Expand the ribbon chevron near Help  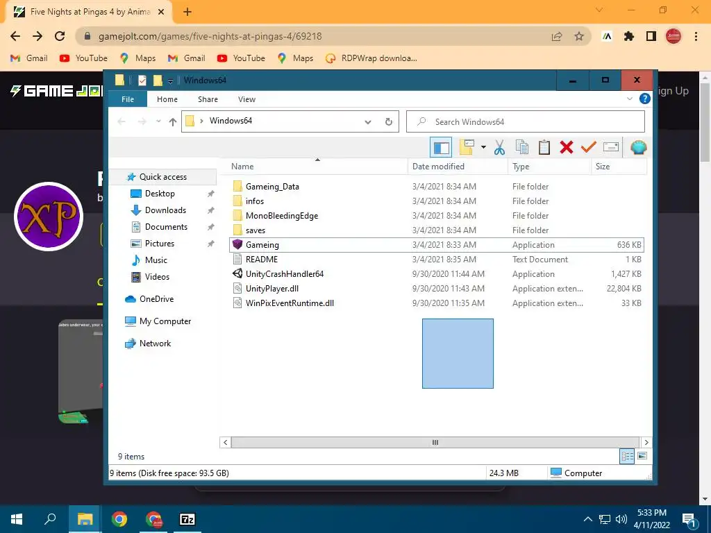point(629,99)
